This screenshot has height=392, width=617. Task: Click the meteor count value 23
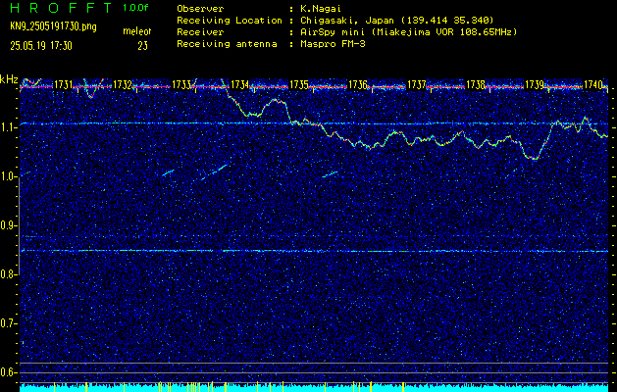tap(142, 46)
